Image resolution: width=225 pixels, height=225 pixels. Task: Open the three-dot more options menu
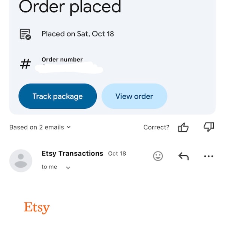pos(208,156)
